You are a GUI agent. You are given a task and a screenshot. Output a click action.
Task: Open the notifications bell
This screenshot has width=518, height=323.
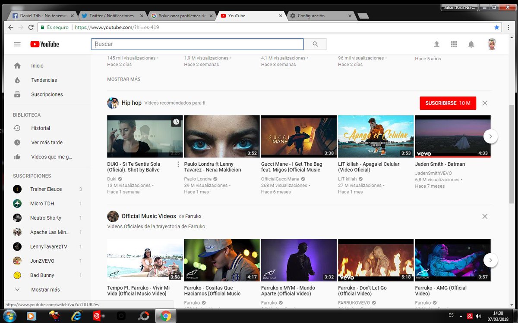(x=471, y=44)
